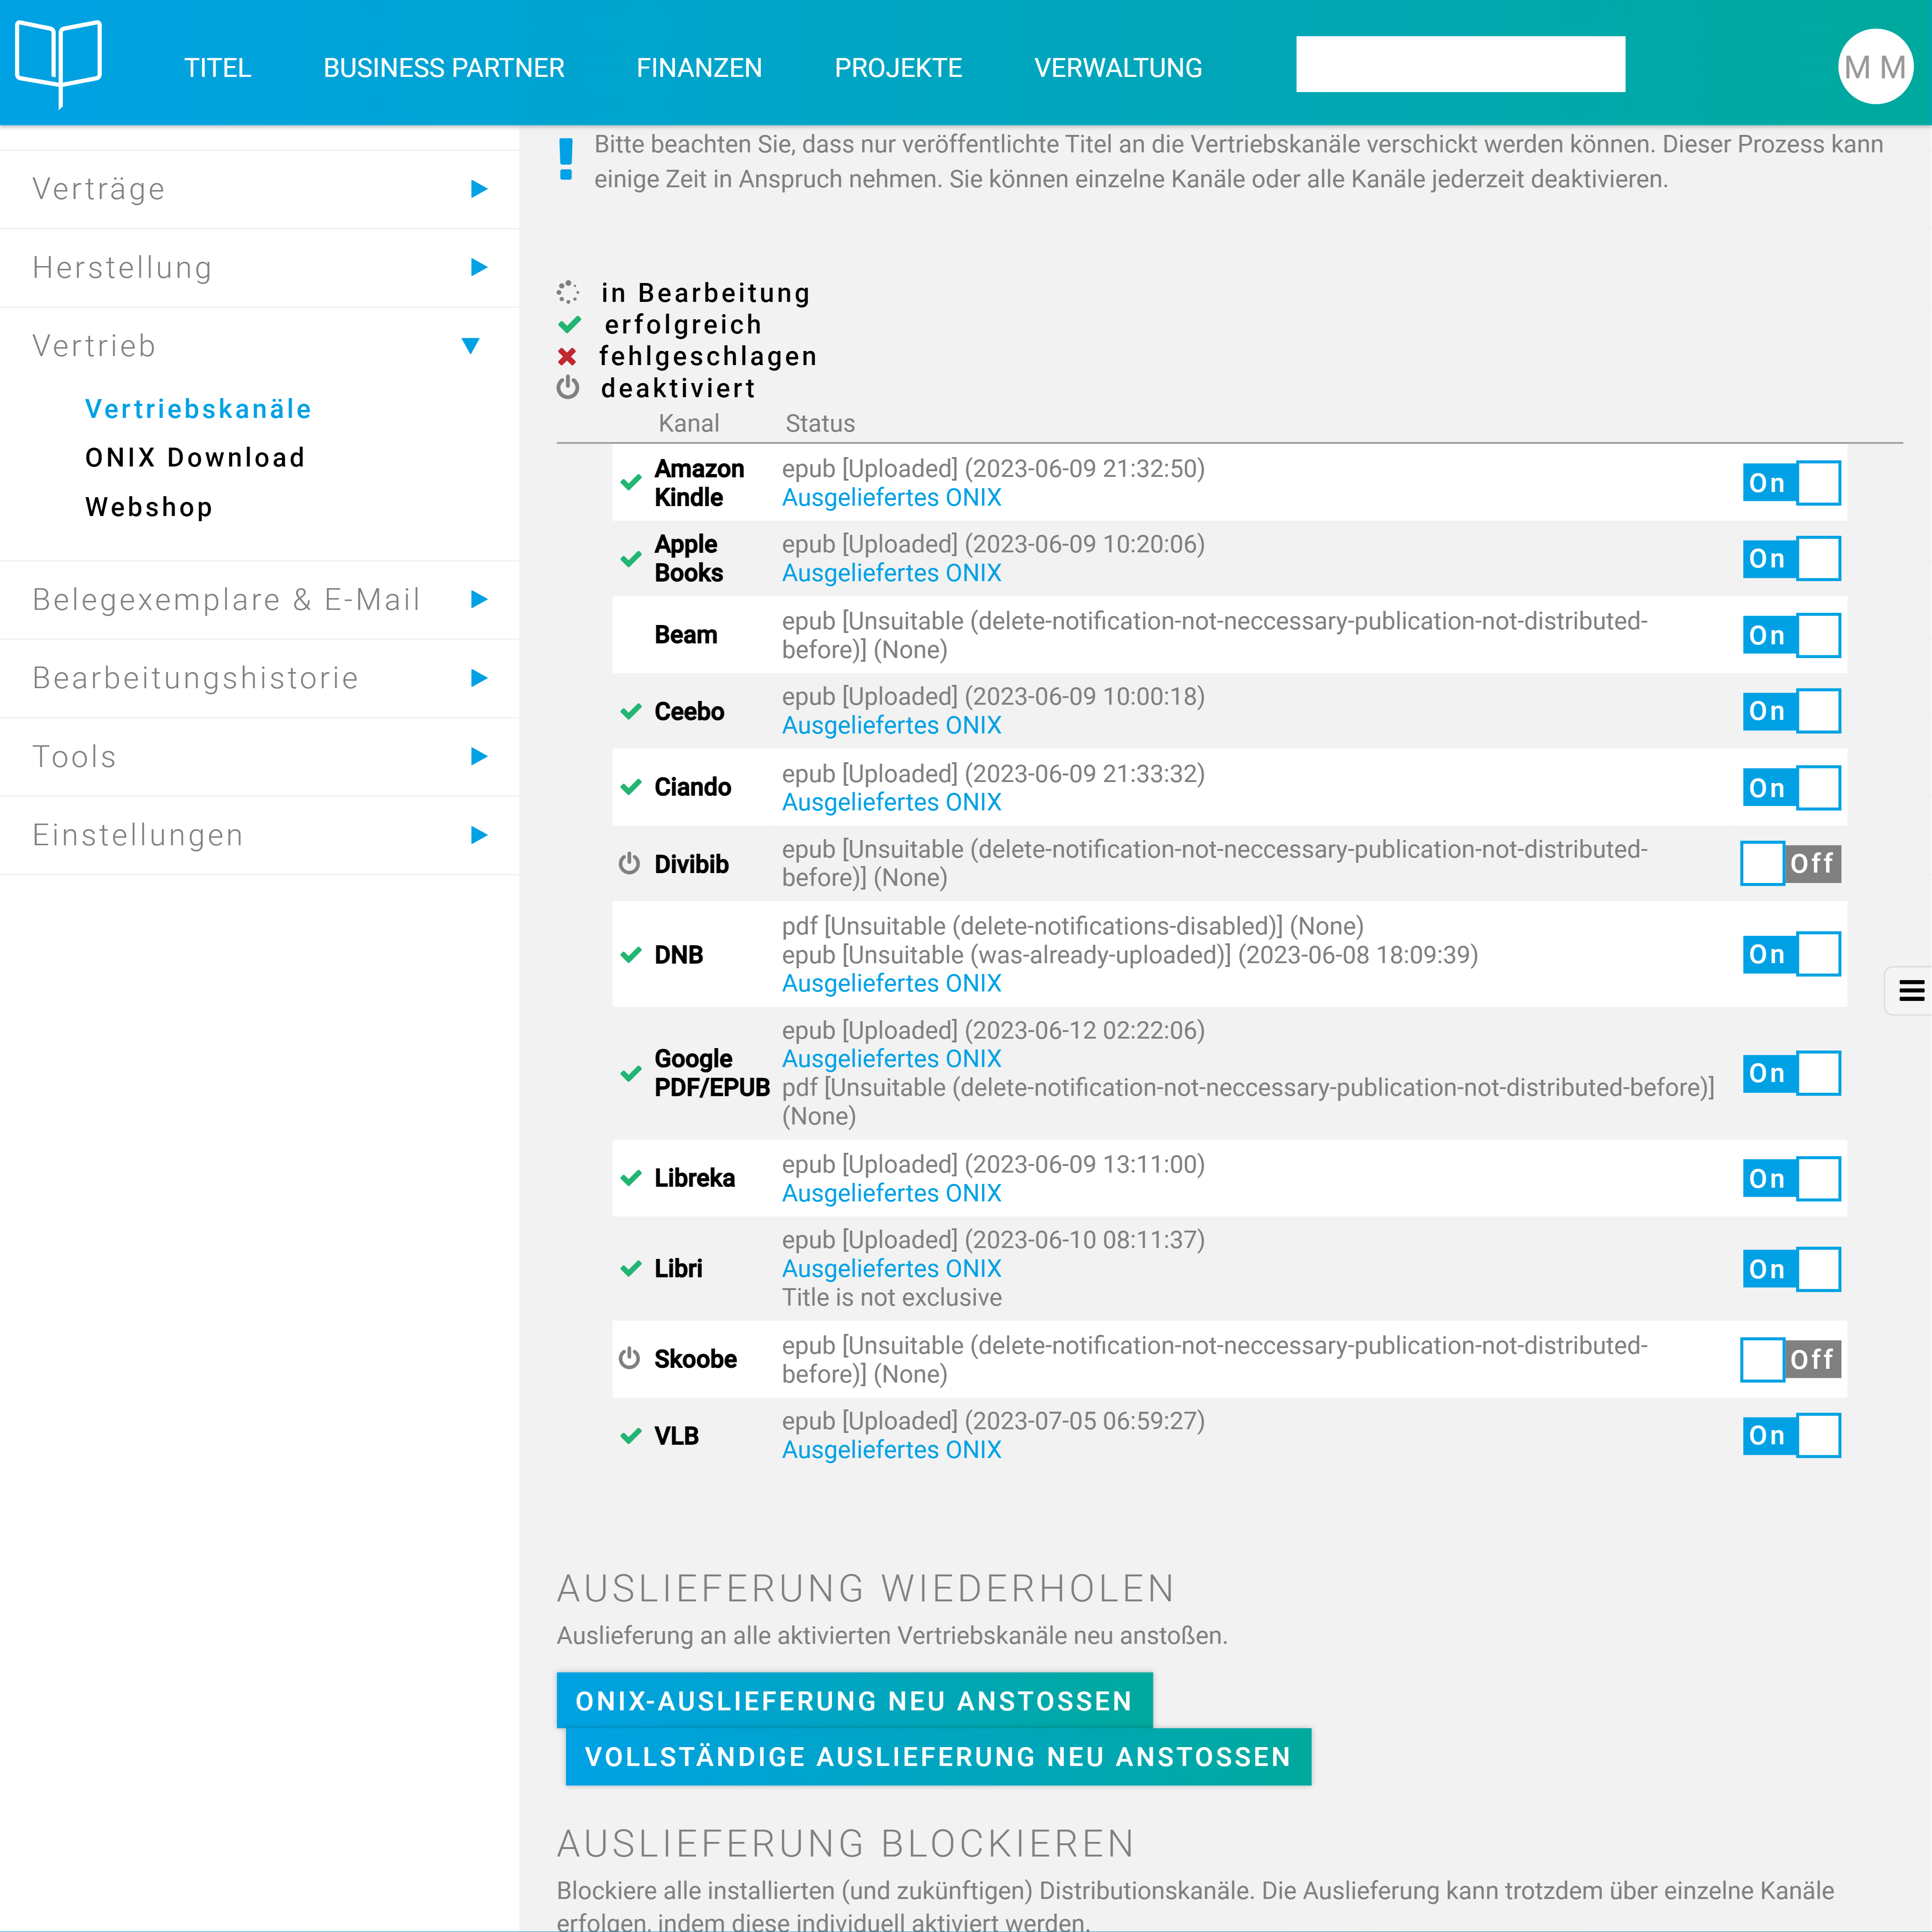Click the search field in header

tap(1460, 65)
